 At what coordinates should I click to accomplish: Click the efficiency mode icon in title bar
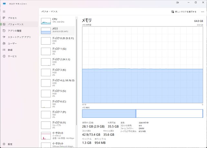pyautogui.click(x=177, y=2)
